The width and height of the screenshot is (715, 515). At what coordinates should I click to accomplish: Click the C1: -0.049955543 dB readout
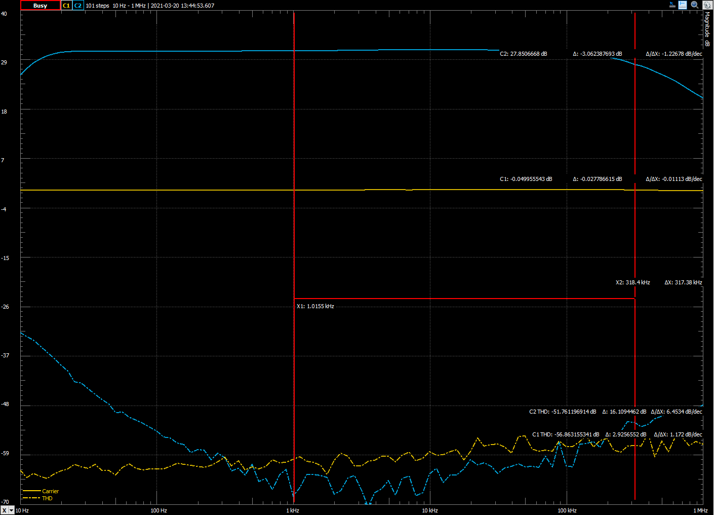(x=526, y=179)
